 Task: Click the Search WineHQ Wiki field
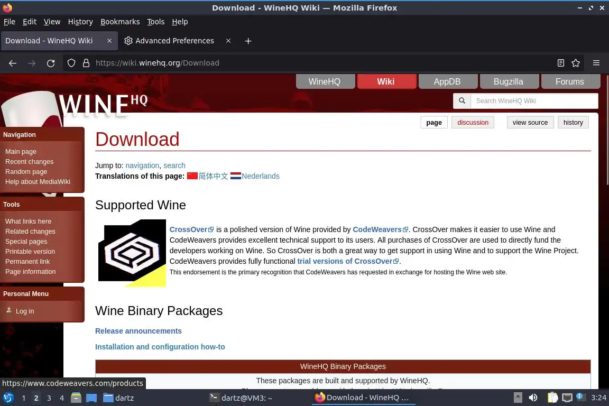click(x=534, y=100)
